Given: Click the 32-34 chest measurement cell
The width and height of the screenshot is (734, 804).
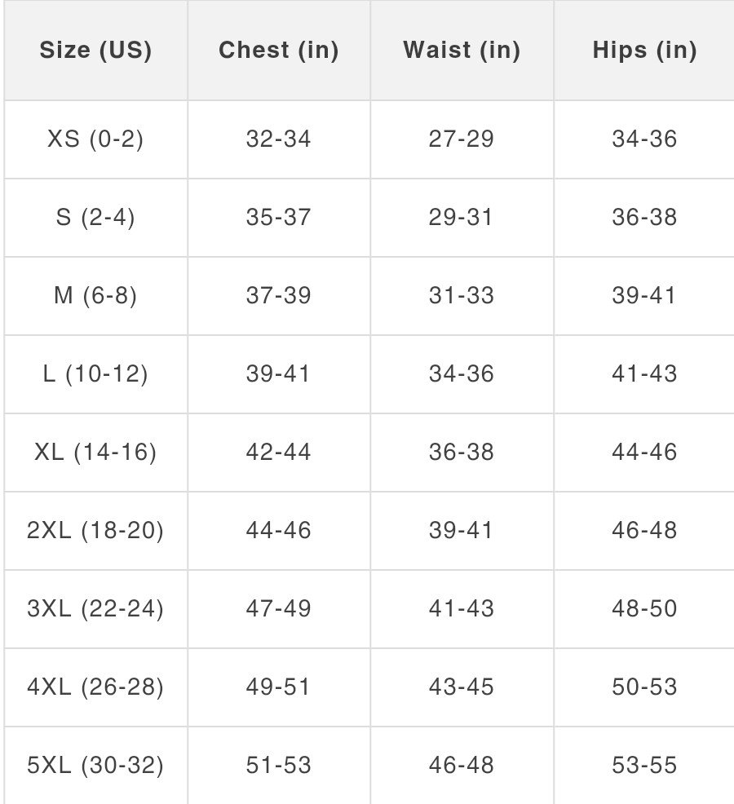Looking at the screenshot, I should point(279,139).
